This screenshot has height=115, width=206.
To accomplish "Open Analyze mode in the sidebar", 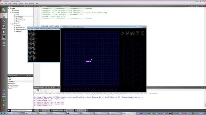I will 4,38.
